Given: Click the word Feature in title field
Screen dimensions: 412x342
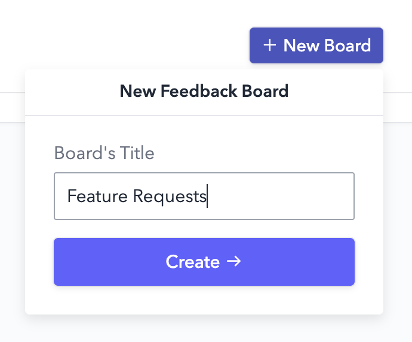Looking at the screenshot, I should click(97, 196).
